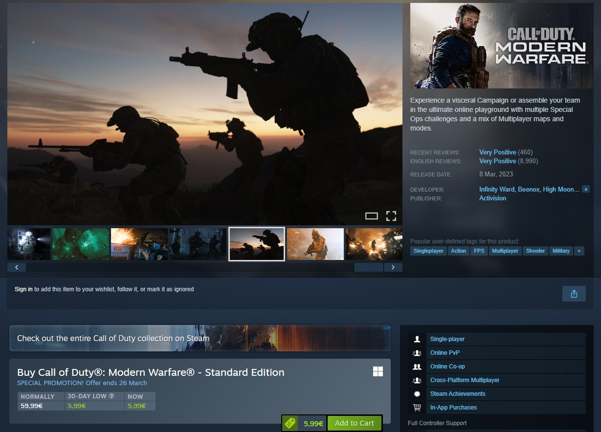The image size is (601, 432).
Task: Click the Full Controller Support label
Action: click(437, 423)
